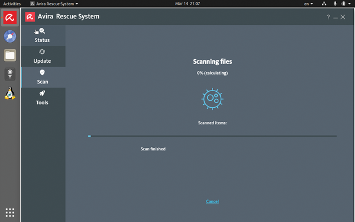Click the 'Scanned items:' label
Viewport: 355px width, 222px height.
pos(212,123)
